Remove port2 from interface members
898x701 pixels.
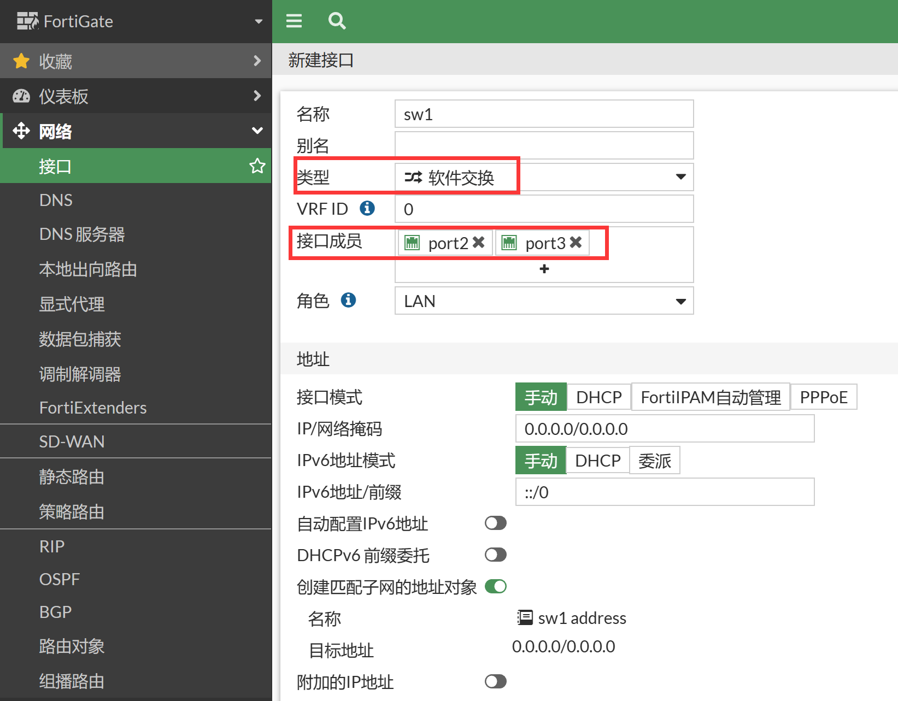click(x=479, y=242)
